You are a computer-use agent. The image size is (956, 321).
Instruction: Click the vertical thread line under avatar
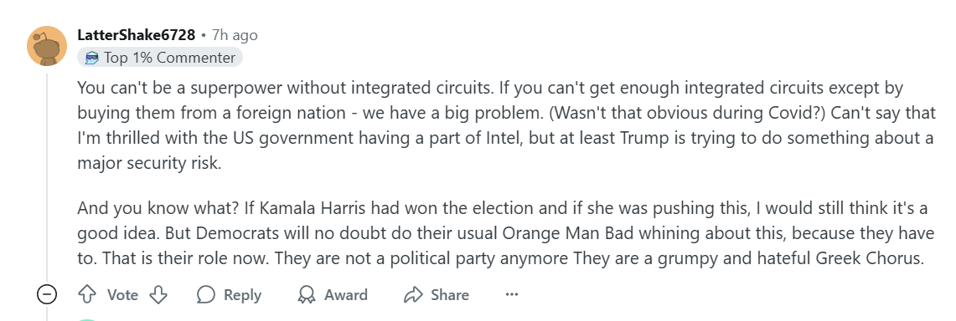(47, 176)
